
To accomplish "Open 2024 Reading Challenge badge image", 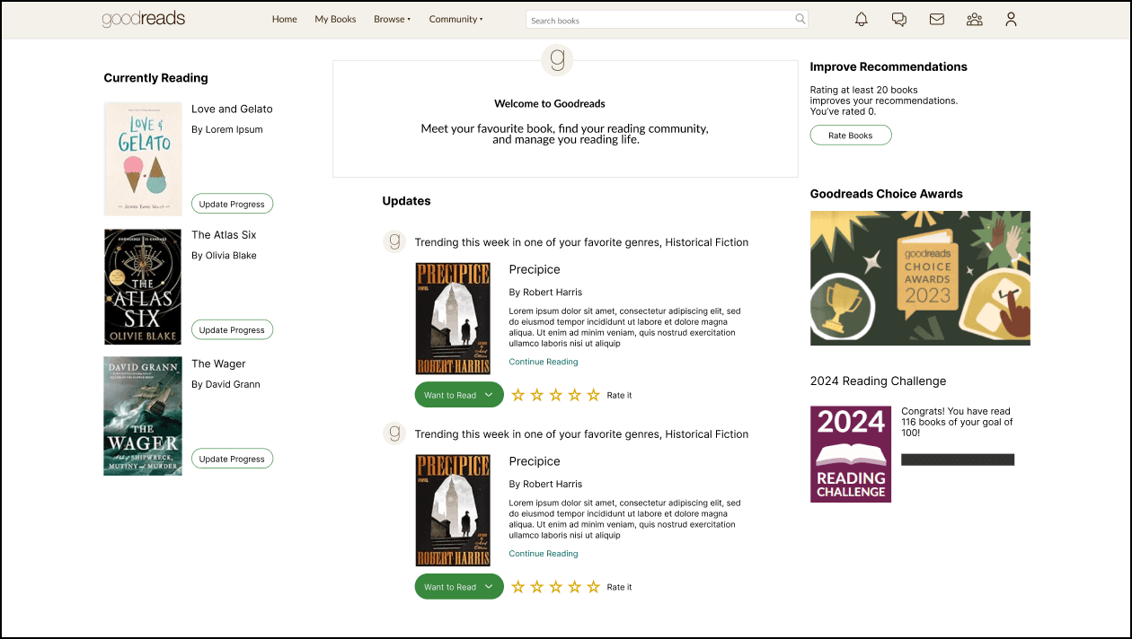I will point(851,454).
